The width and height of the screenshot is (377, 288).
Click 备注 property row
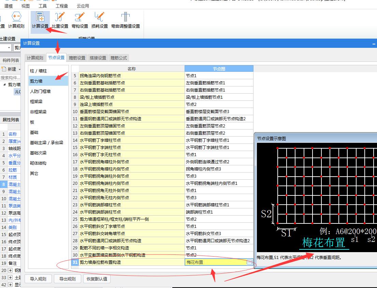click(10, 263)
